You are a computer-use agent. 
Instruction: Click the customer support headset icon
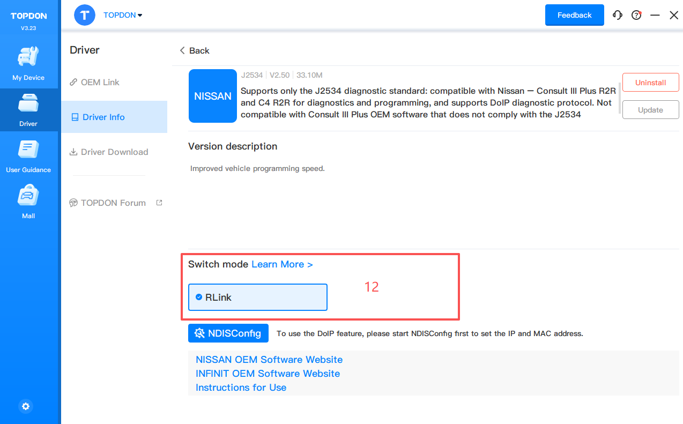point(618,15)
